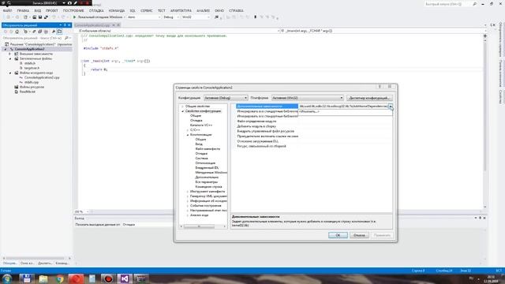The width and height of the screenshot is (505, 284).
Task: Click the dialog tree horizontal scrollbar
Action: 203,226
